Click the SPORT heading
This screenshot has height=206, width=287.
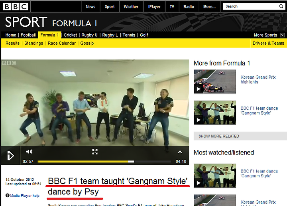[26, 22]
